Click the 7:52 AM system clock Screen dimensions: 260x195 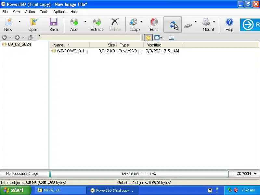pos(248,190)
